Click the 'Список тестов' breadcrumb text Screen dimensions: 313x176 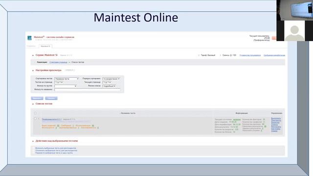78,62
